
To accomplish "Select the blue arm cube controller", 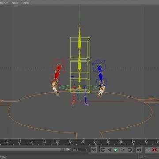I will (x=99, y=65).
